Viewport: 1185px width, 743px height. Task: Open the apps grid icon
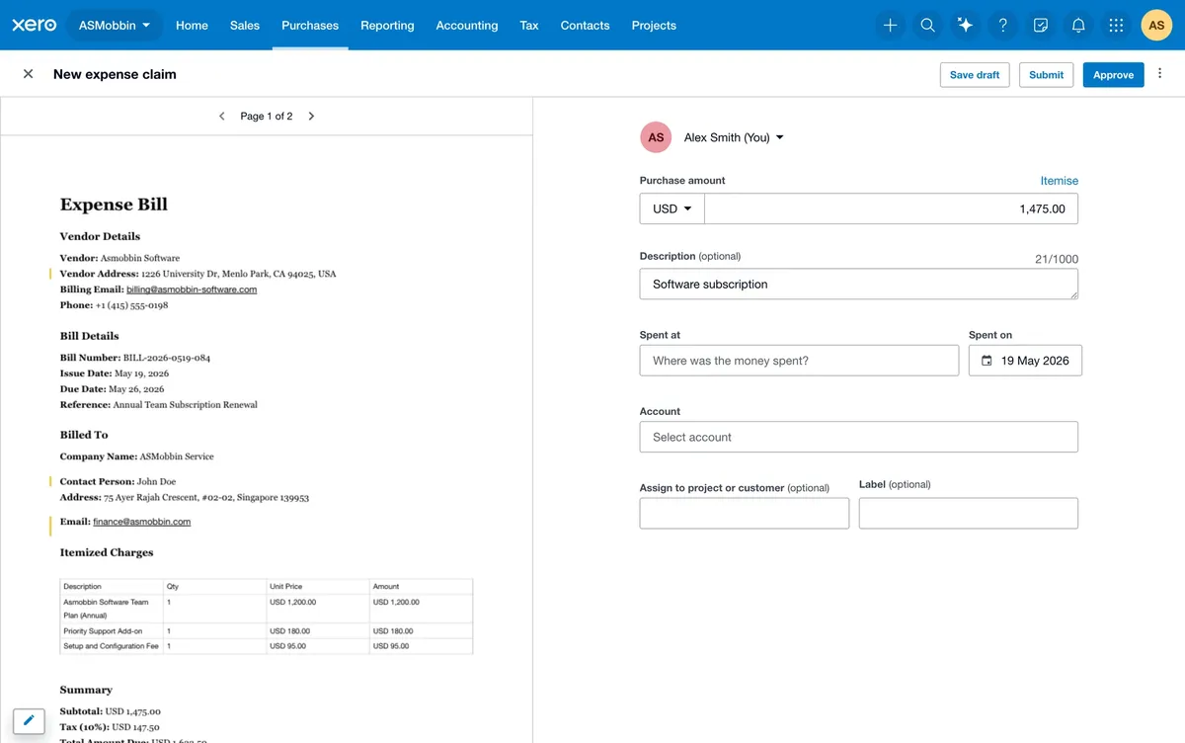coord(1116,26)
